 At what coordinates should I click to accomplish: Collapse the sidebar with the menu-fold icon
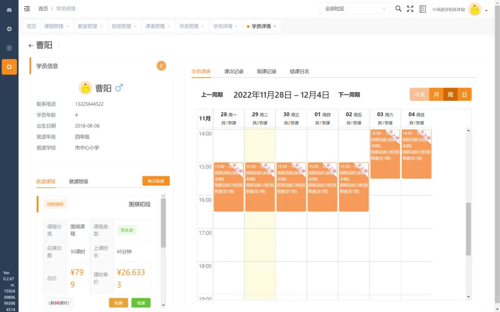[27, 9]
